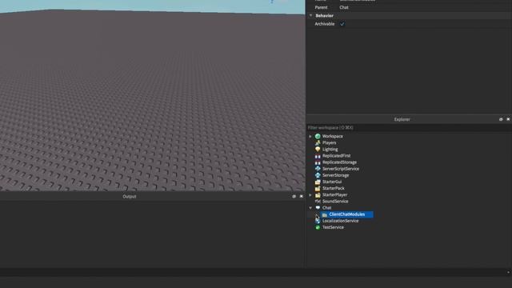Image resolution: width=512 pixels, height=288 pixels.
Task: Click the bottom command bar input
Action: point(253,272)
